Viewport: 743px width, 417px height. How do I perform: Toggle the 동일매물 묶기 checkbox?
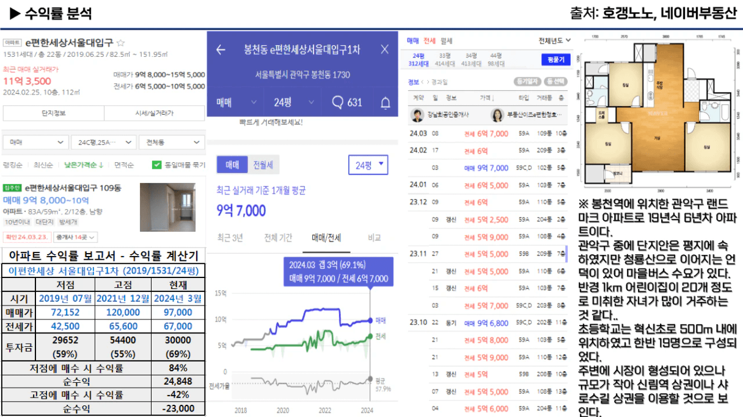click(x=156, y=165)
